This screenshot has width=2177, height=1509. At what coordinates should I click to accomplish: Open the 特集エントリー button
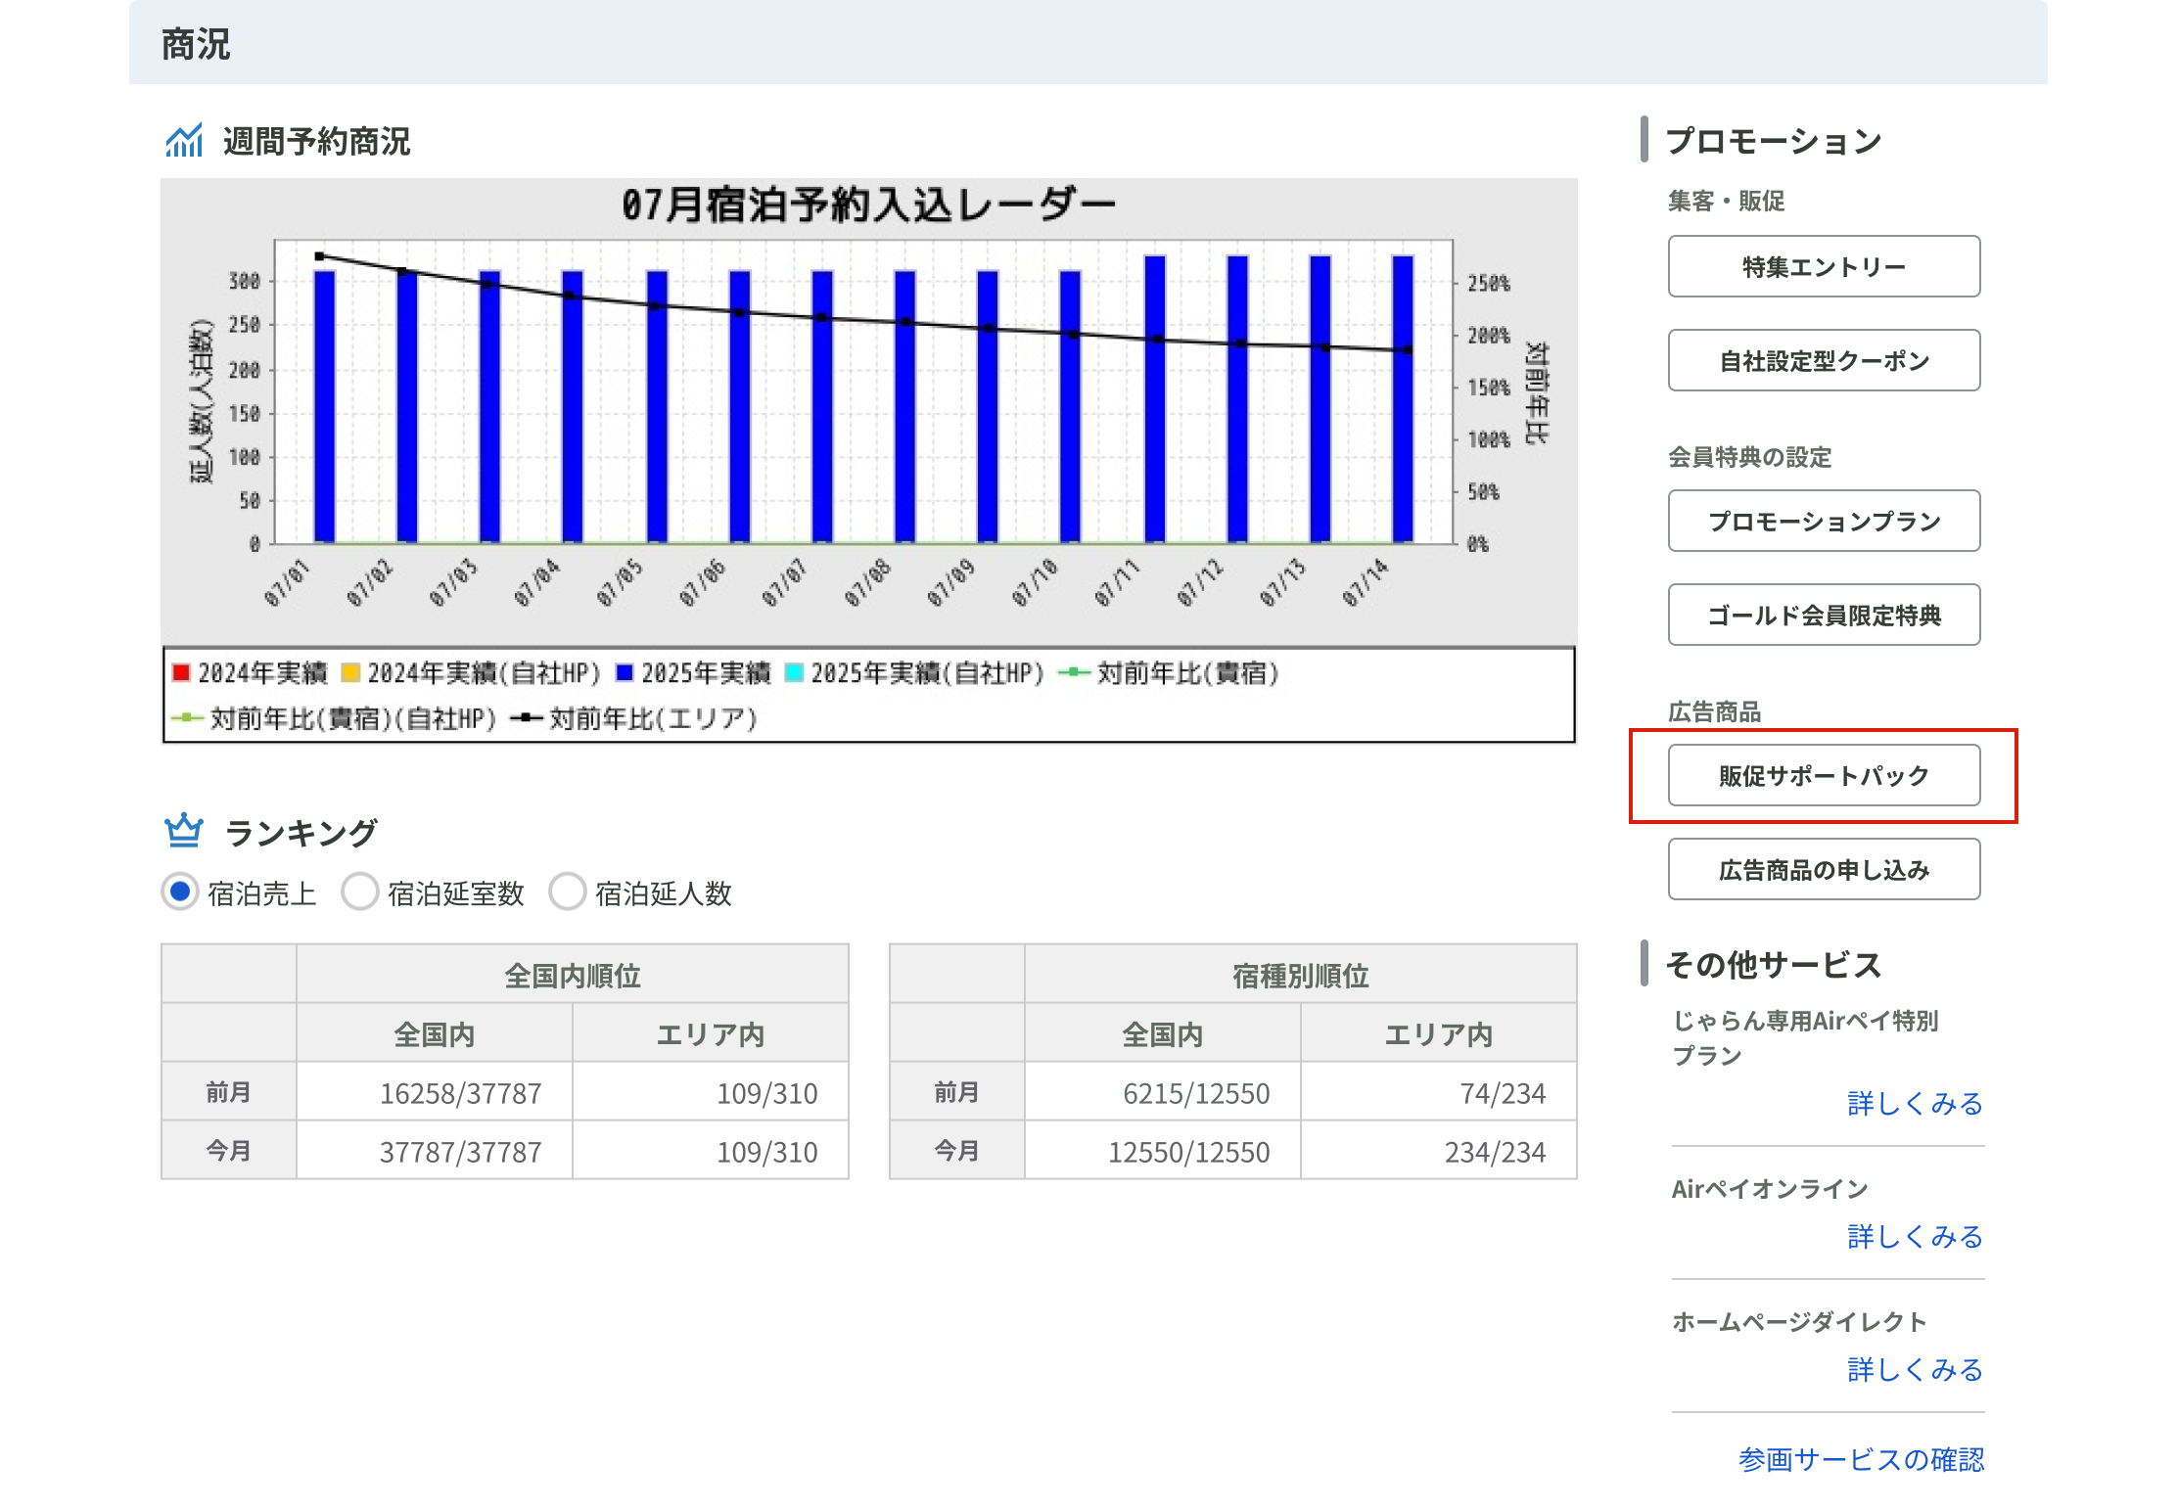coord(1823,266)
